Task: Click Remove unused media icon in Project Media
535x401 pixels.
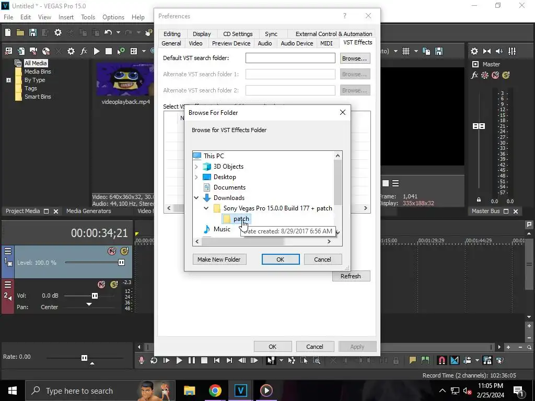Action: pos(8,51)
